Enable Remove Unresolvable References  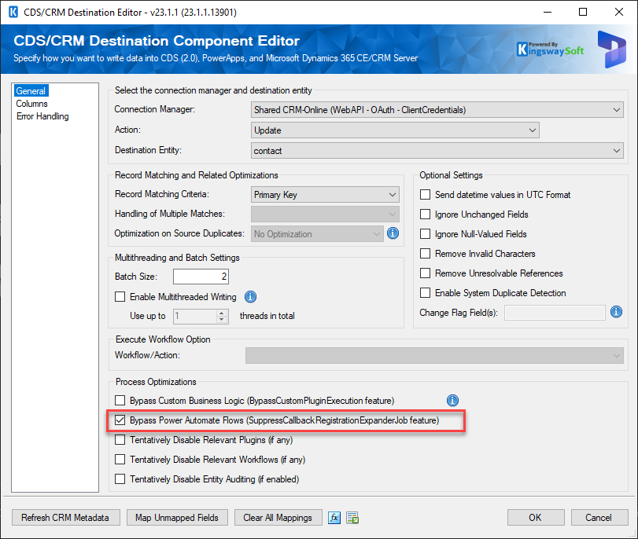425,273
